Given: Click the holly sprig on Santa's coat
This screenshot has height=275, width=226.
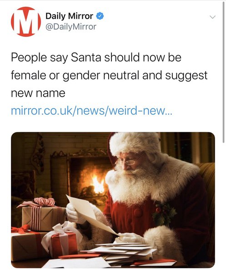Looking at the screenshot, I should [164, 214].
